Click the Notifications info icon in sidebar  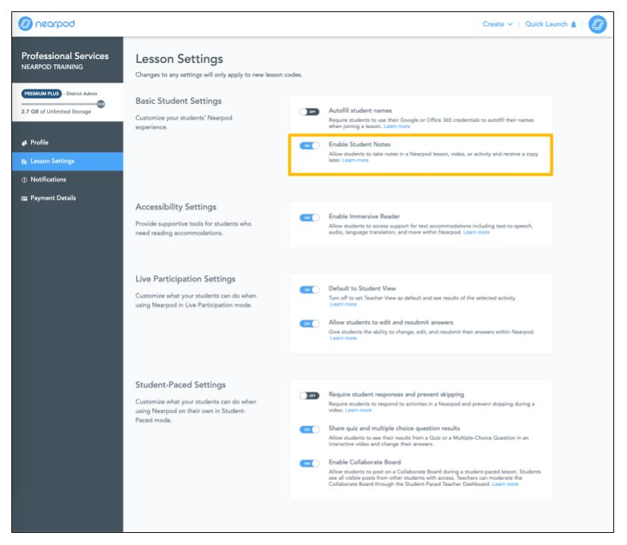(x=24, y=179)
